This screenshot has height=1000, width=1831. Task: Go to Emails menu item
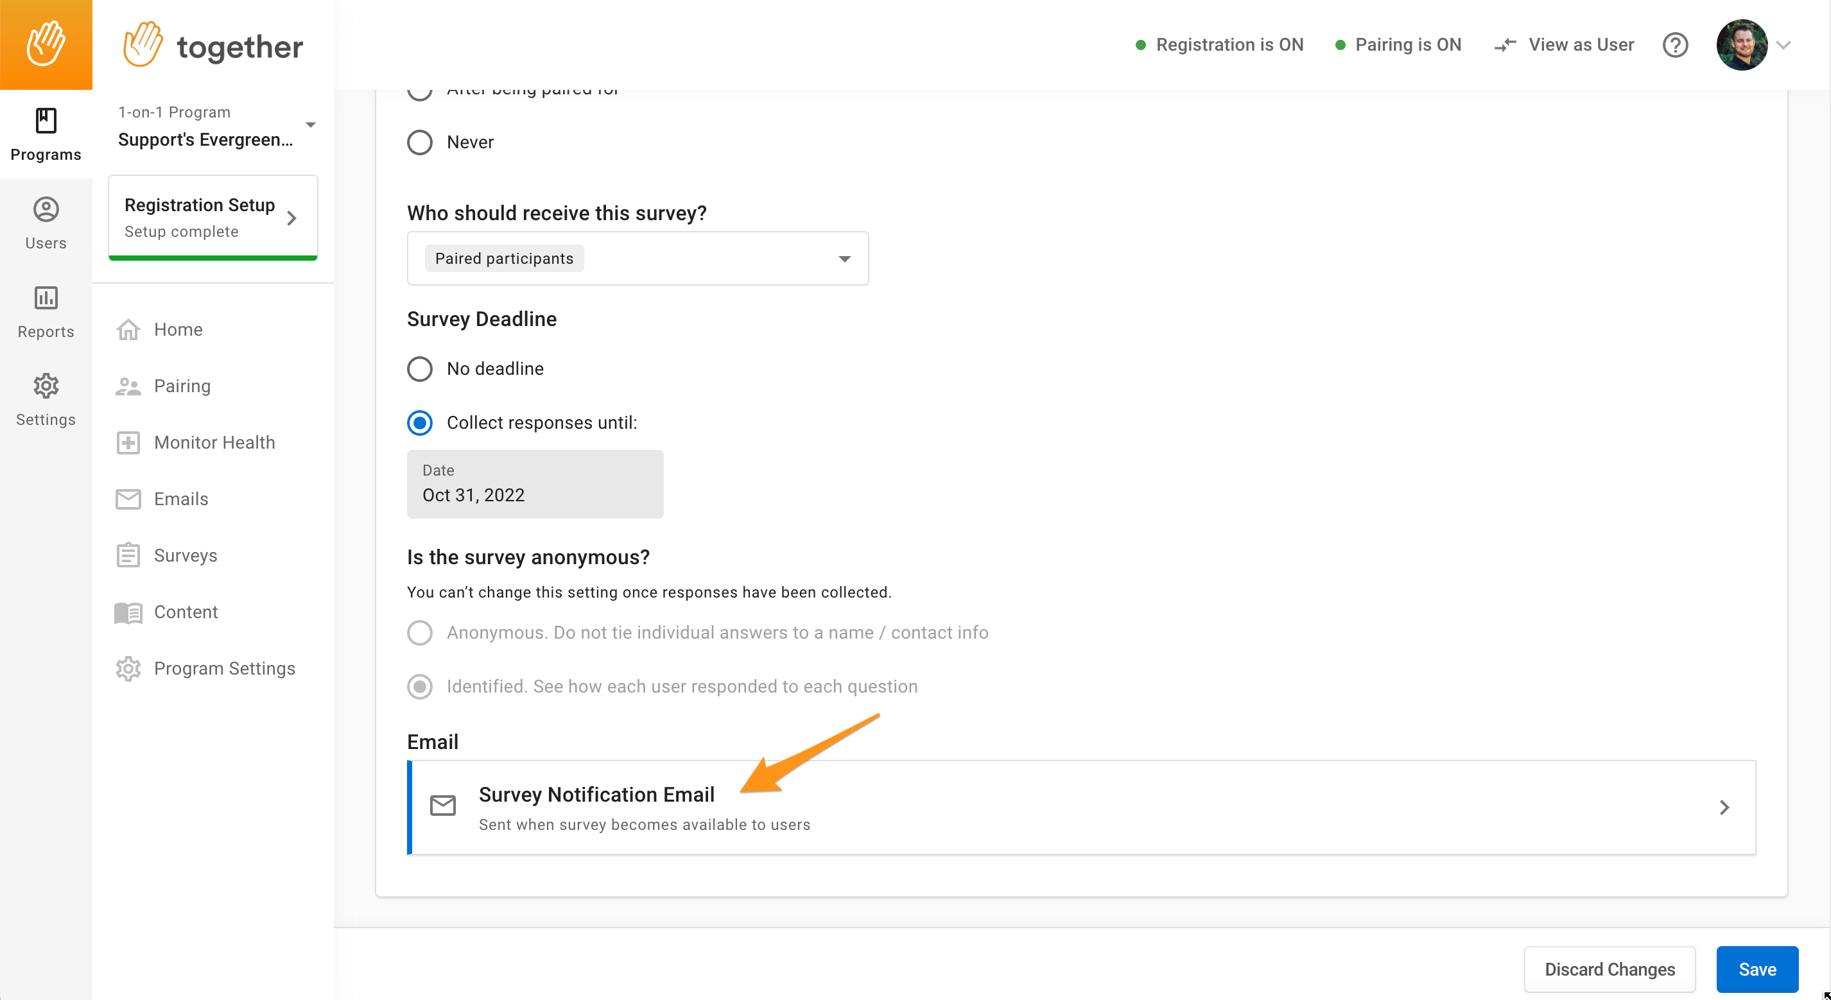(181, 499)
